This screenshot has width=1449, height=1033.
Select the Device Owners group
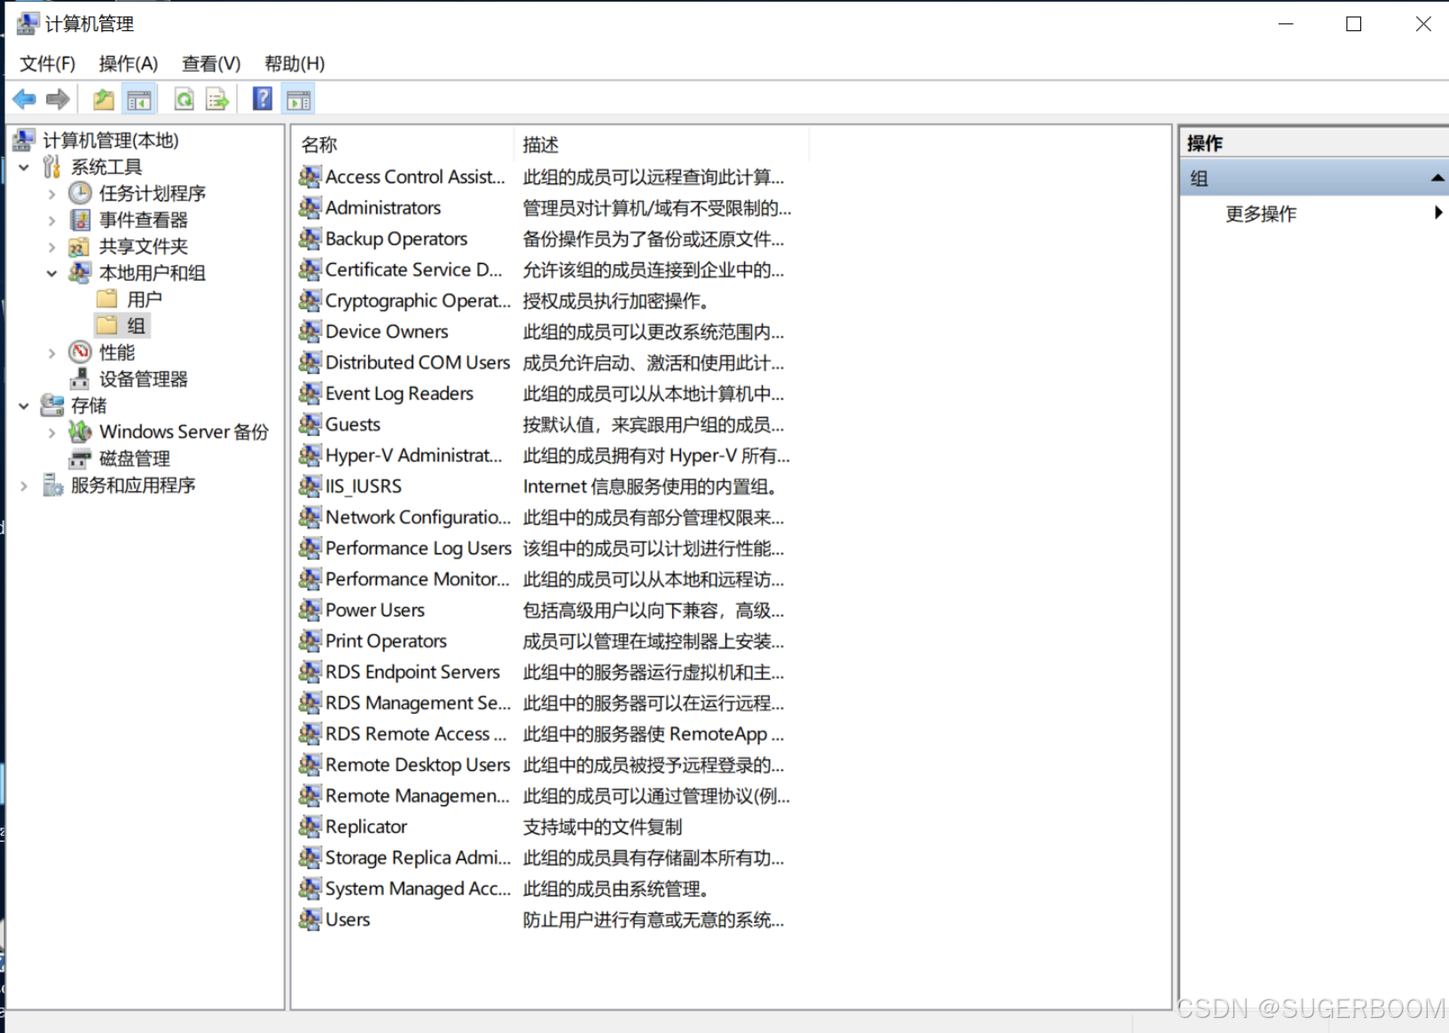(x=387, y=331)
